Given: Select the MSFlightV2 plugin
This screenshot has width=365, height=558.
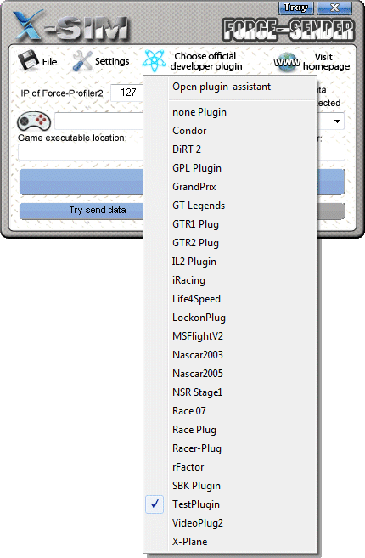Looking at the screenshot, I should click(230, 336).
